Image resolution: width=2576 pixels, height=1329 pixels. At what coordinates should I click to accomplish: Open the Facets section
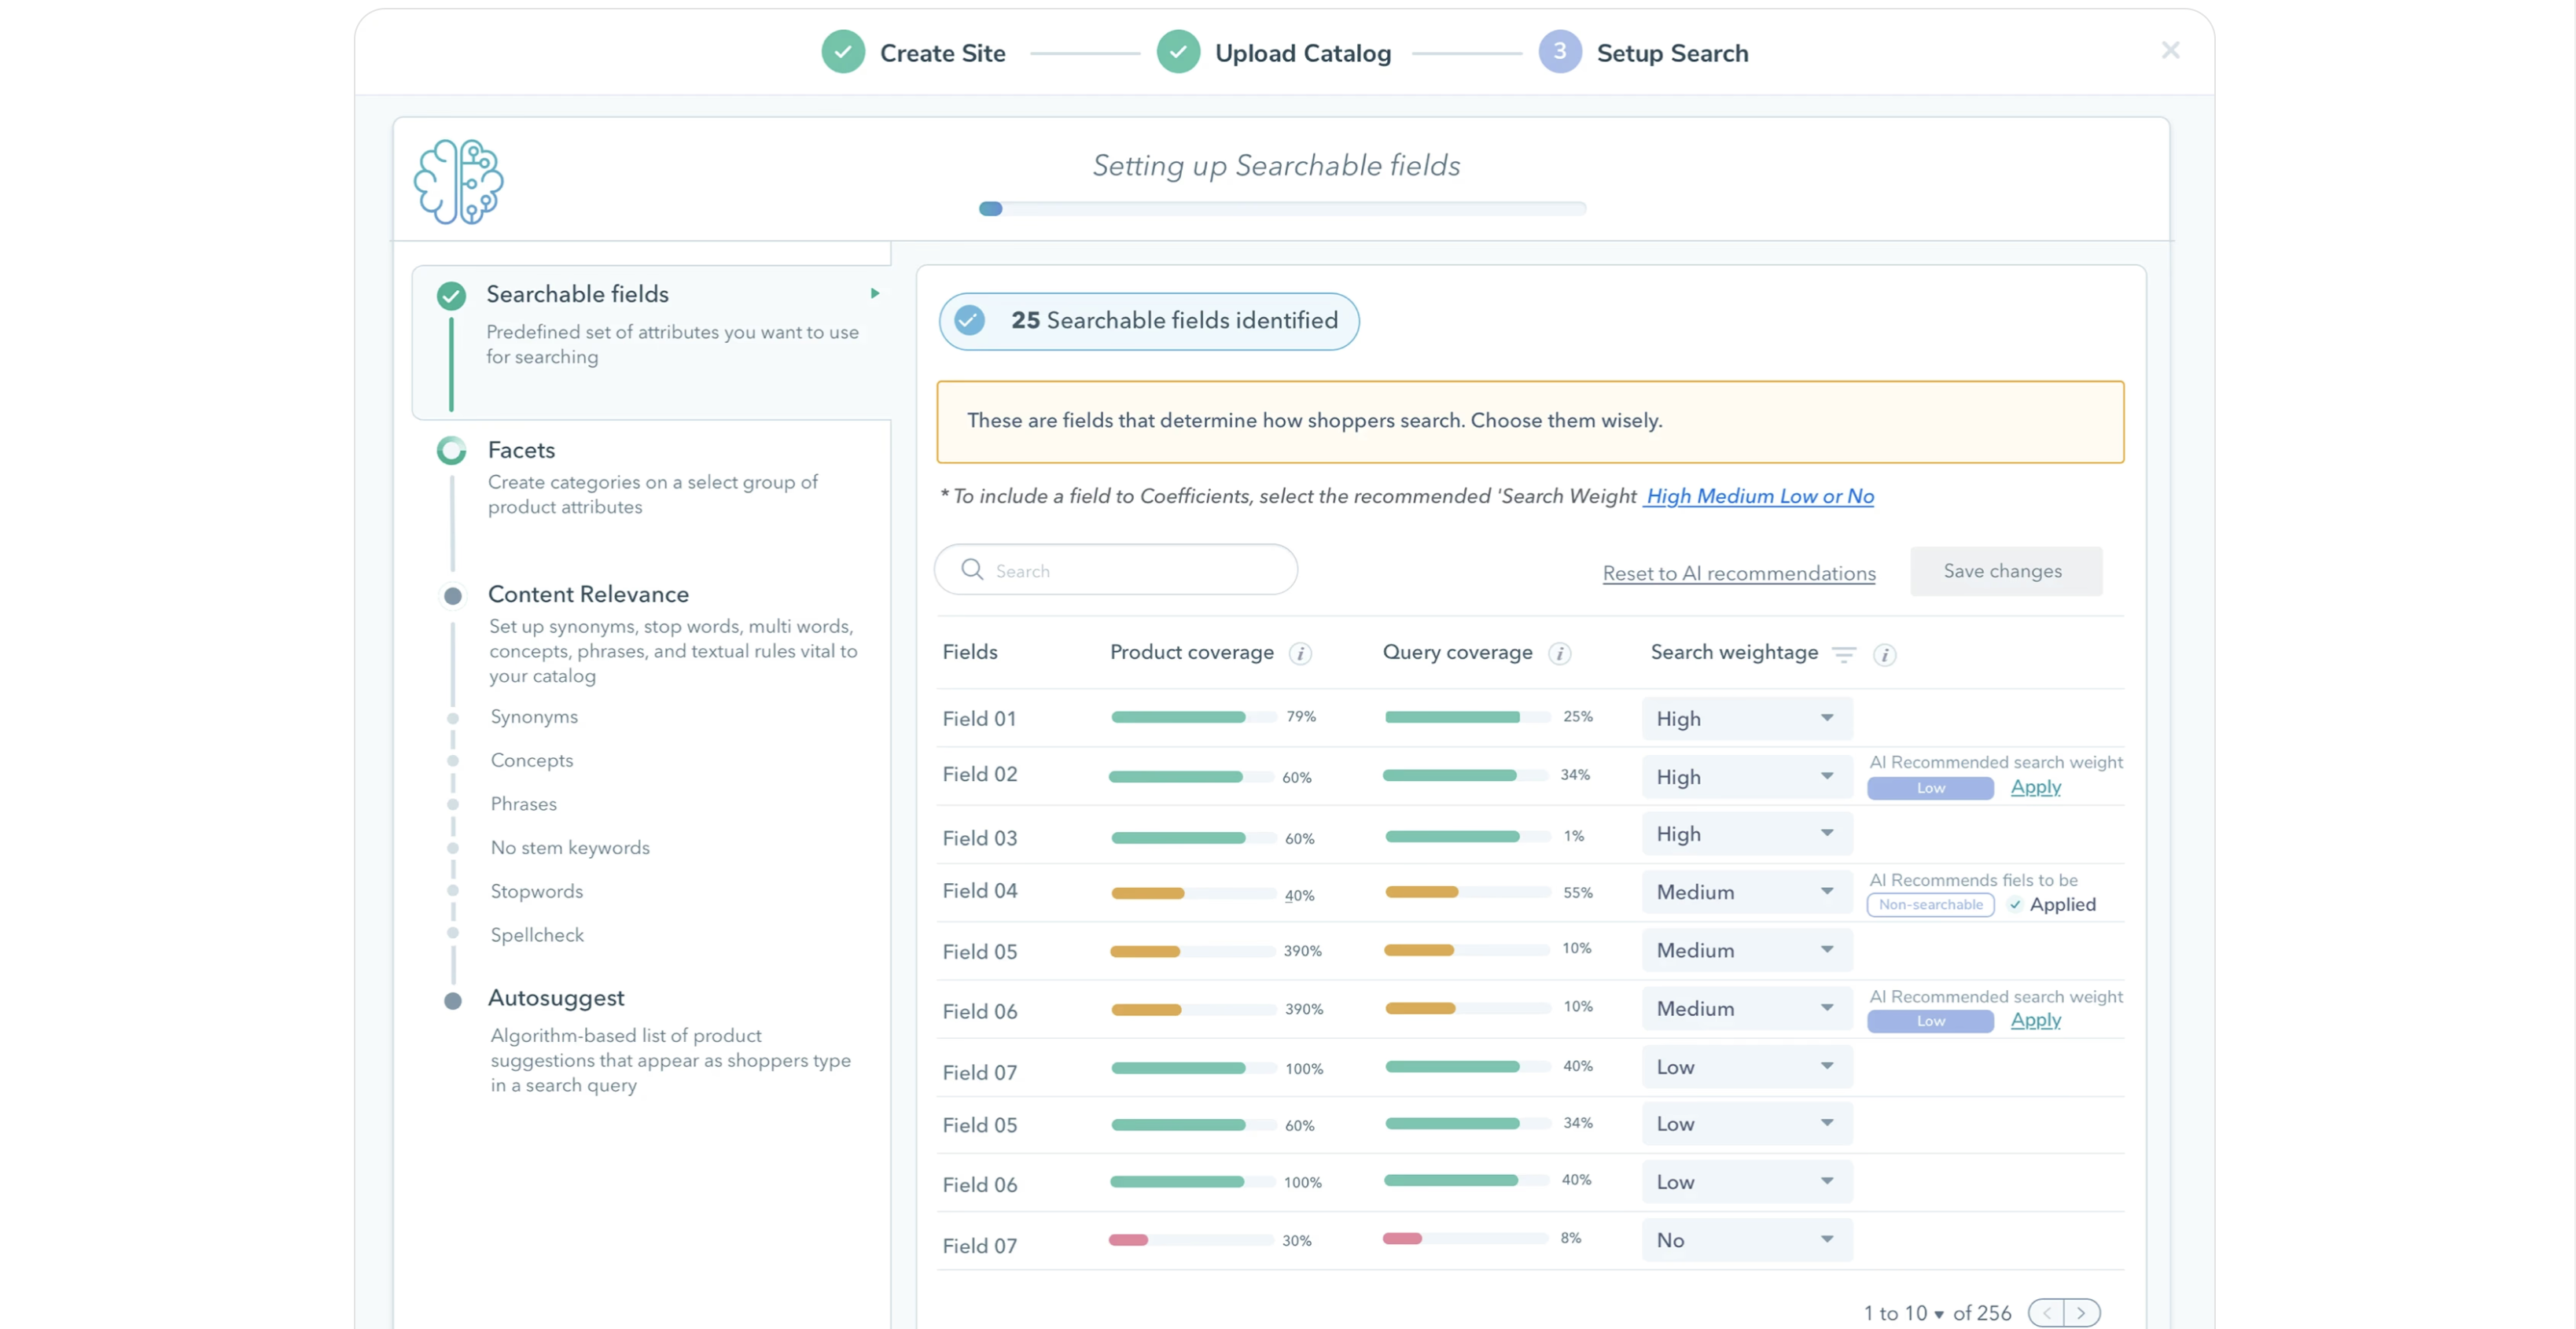(x=521, y=450)
